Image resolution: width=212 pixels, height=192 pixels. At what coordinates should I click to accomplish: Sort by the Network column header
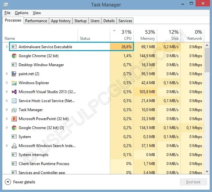(x=192, y=35)
